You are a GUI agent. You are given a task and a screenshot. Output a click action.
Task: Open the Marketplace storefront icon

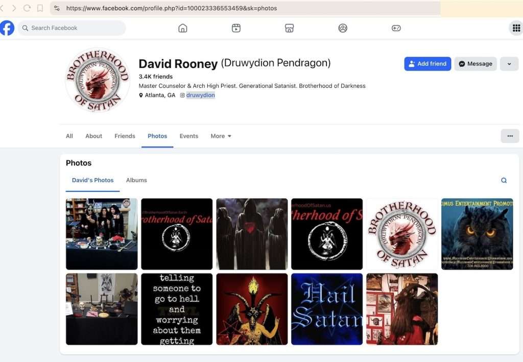point(289,28)
